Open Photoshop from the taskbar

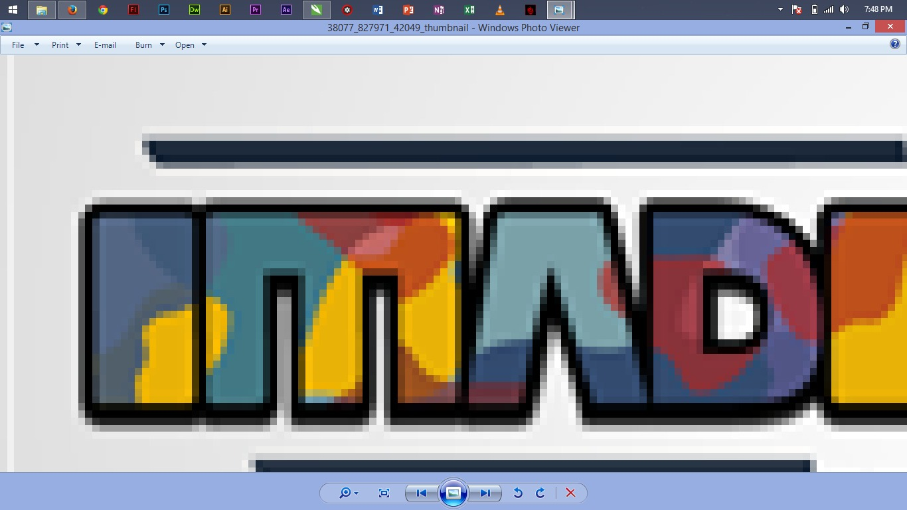(163, 9)
